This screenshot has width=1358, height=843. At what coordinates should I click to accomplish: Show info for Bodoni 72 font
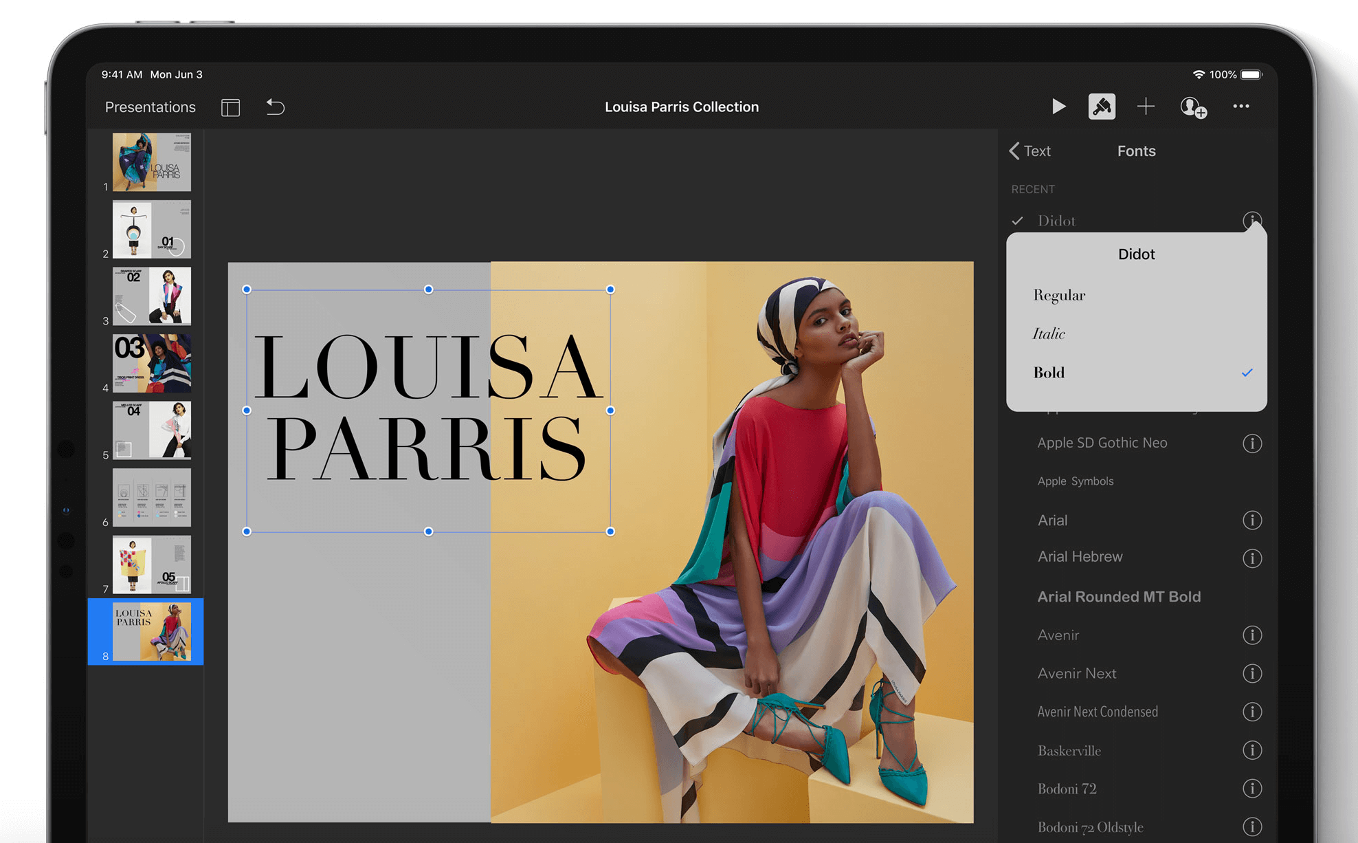[x=1252, y=788]
